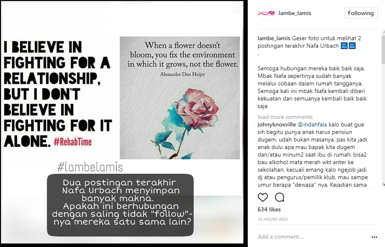Click the @indahfala mention
The image size is (385, 247).
point(312,124)
